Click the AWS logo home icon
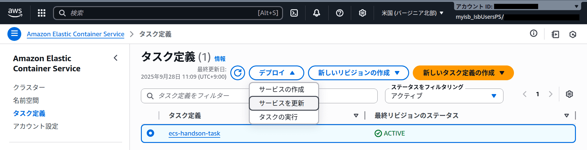 coord(15,13)
